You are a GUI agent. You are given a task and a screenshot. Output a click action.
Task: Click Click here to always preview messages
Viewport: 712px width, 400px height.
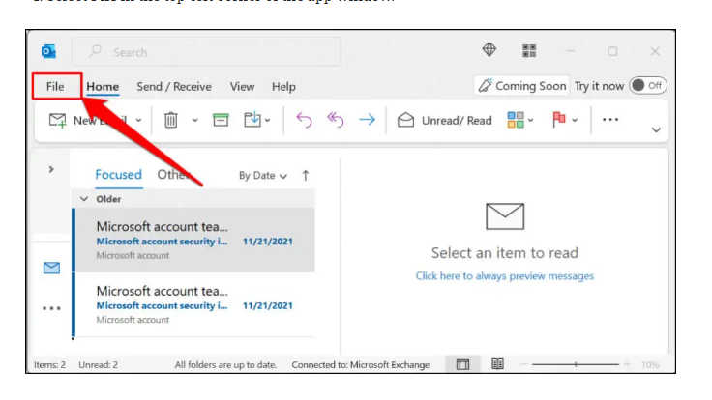pos(504,276)
